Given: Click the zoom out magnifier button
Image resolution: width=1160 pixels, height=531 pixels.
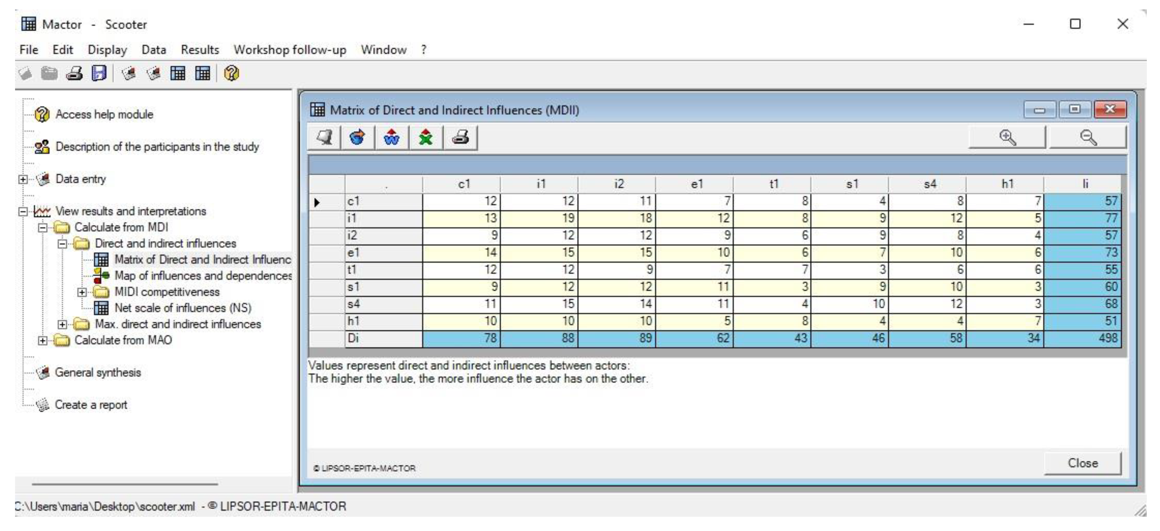Looking at the screenshot, I should (1088, 137).
